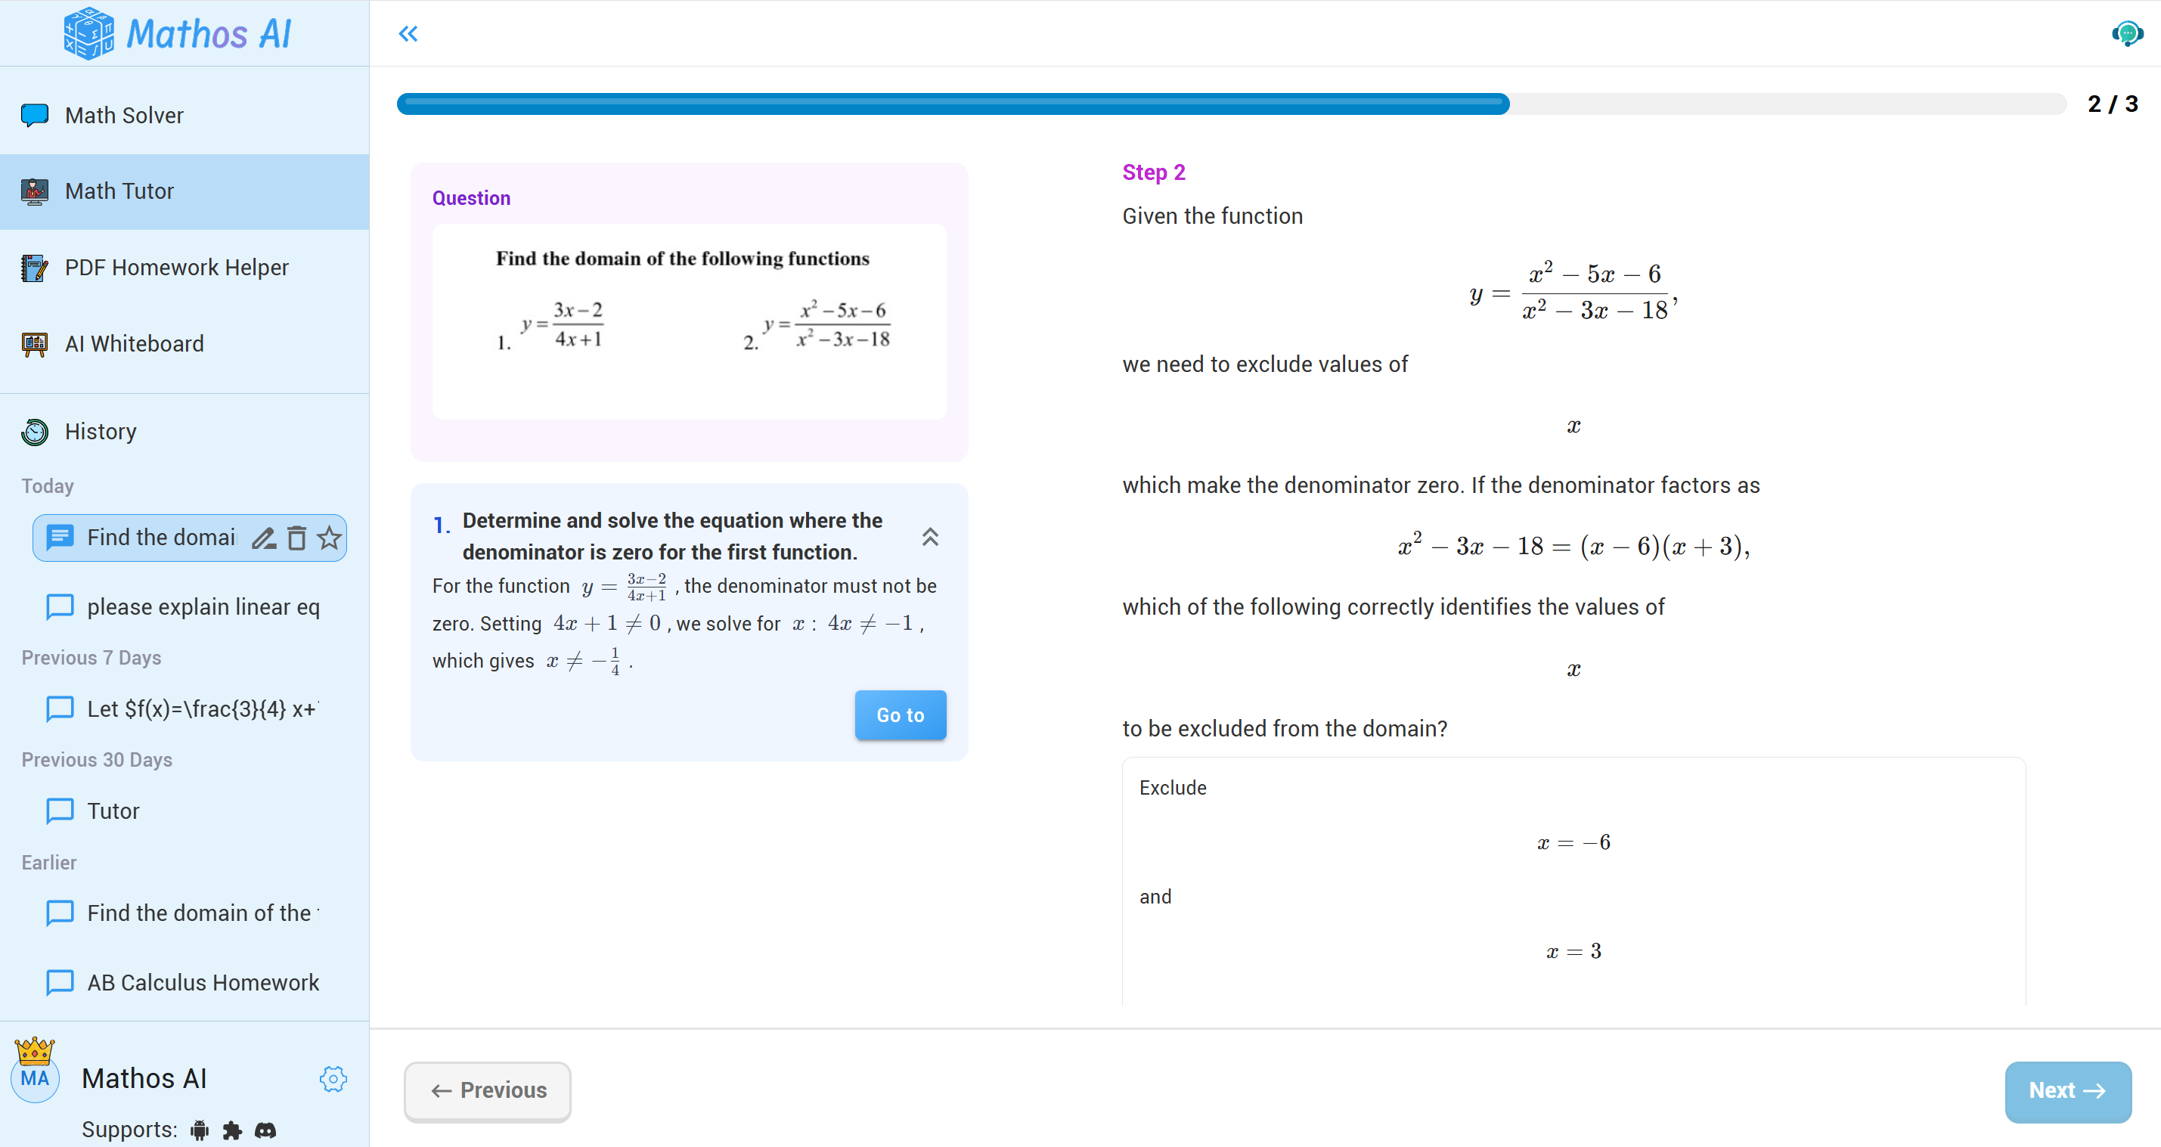Collapse the sidebar with the double-chevron icon
The width and height of the screenshot is (2161, 1147).
coord(408,33)
